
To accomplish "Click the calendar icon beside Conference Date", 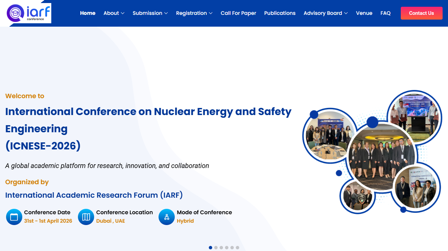I will pyautogui.click(x=14, y=217).
